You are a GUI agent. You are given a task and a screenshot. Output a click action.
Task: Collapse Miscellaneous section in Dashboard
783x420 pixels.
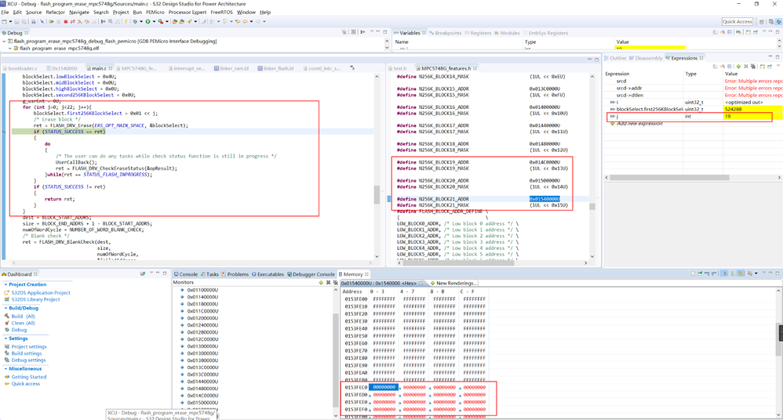pos(5,368)
